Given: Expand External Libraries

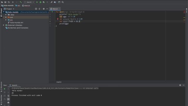Looking at the screenshot, I should 4,25.
